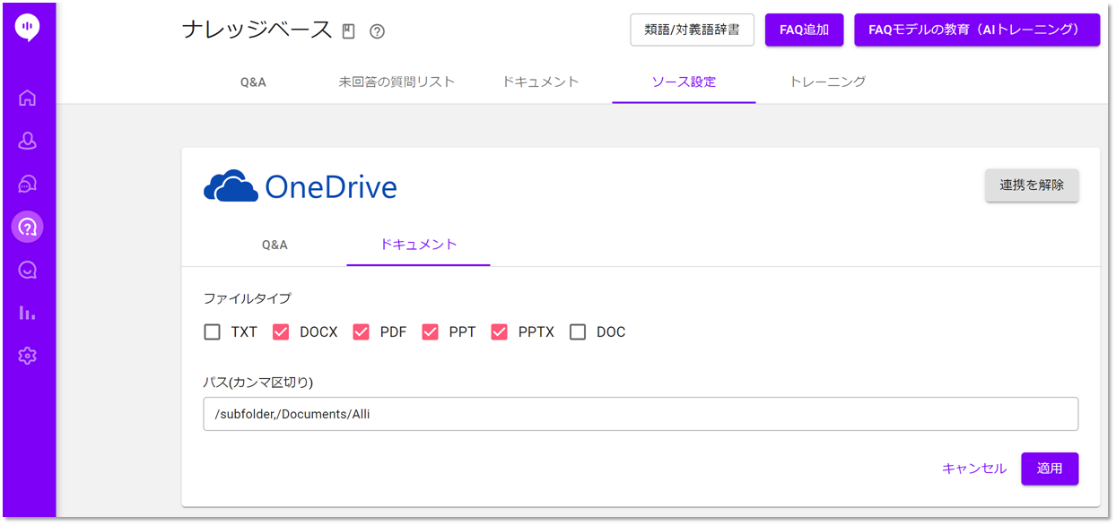Open the top ドキュメント tab

pos(540,82)
